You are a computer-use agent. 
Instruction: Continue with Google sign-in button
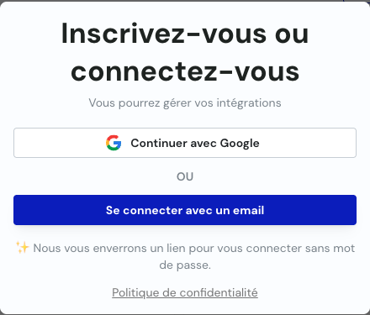[185, 143]
